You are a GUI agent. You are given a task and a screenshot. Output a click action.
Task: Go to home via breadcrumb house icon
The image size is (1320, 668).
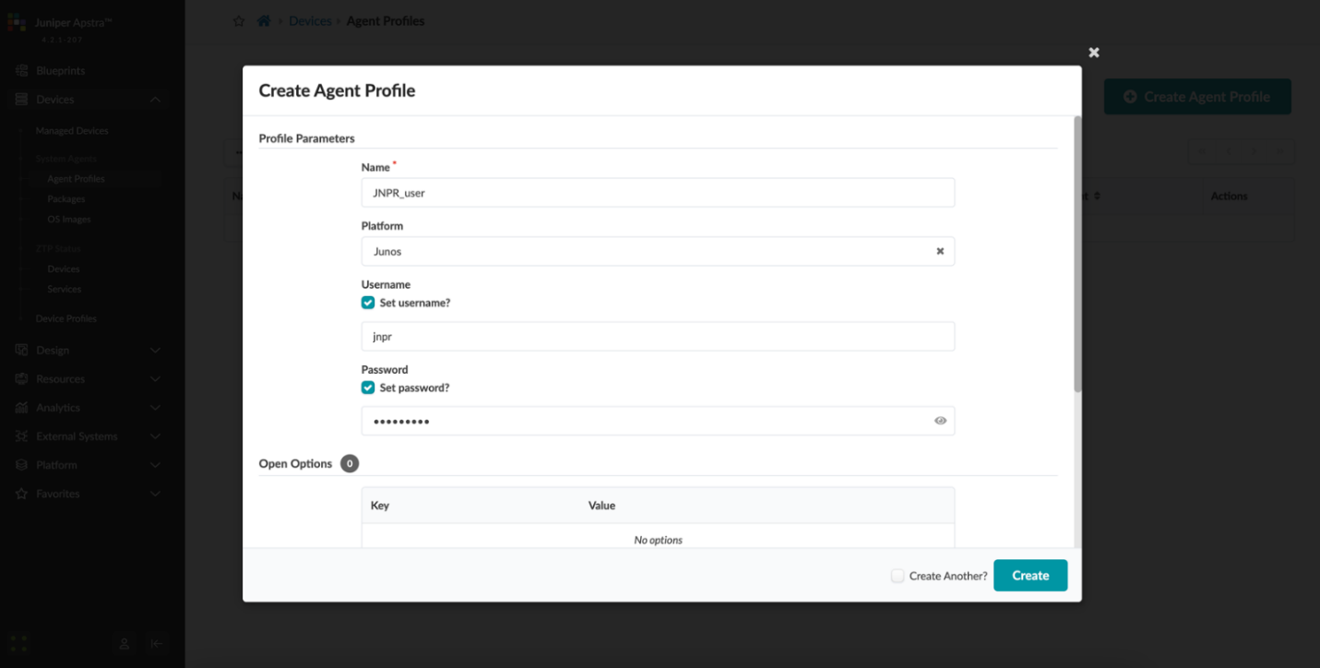(x=264, y=21)
